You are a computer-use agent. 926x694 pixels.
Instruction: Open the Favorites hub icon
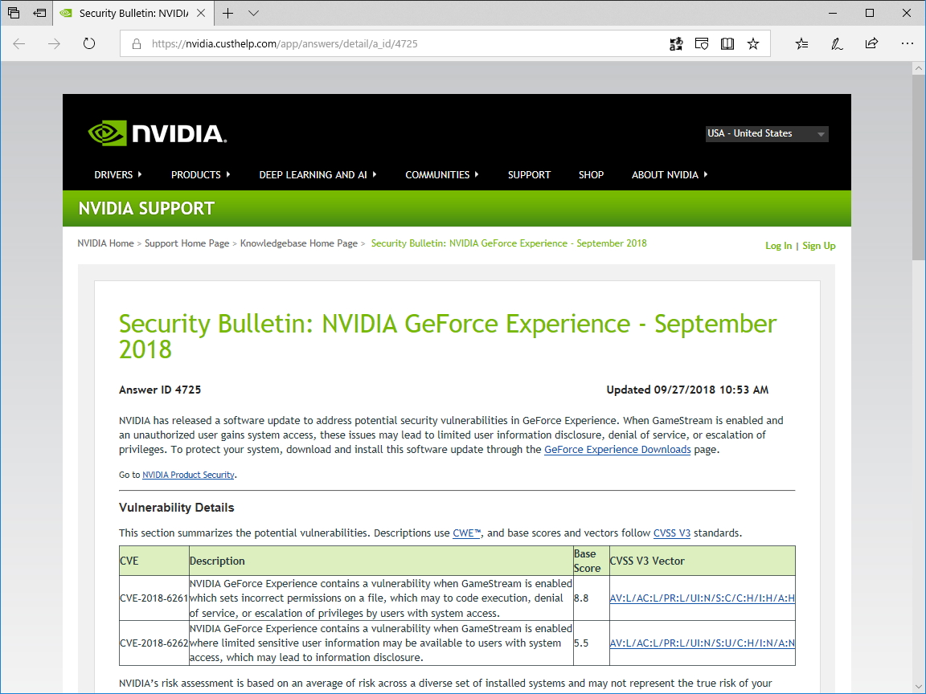coord(801,43)
